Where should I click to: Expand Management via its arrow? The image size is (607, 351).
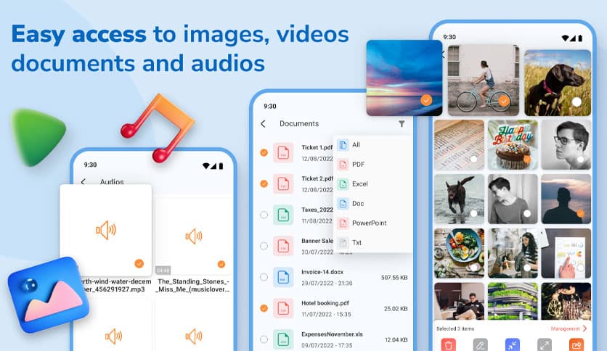[x=584, y=329]
